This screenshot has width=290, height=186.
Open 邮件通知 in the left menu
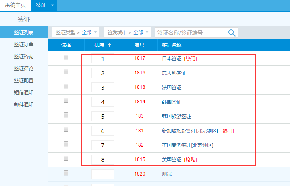click(24, 104)
